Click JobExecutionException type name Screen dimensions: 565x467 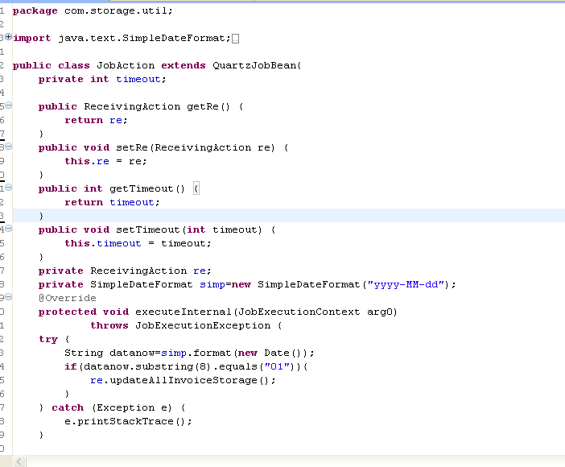point(203,325)
